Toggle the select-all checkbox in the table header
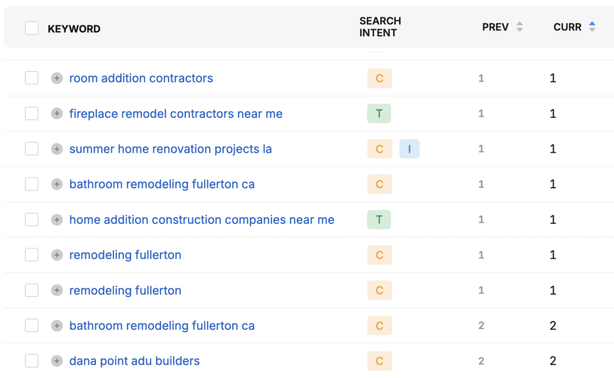The height and width of the screenshot is (378, 614). pyautogui.click(x=31, y=28)
